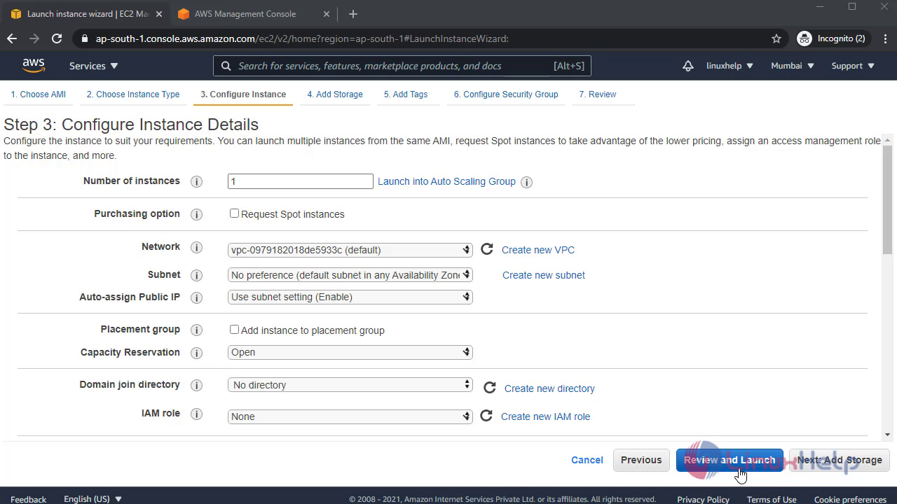Click the browser back arrow
Viewport: 897px width, 504px height.
coord(12,38)
